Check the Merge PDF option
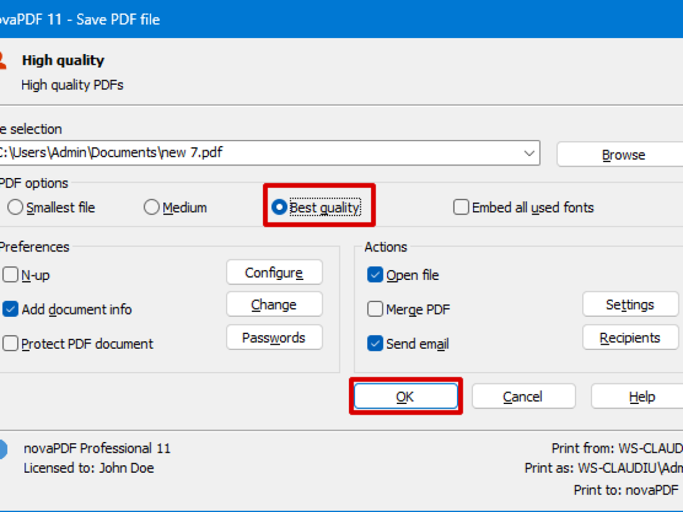This screenshot has width=683, height=512. [x=375, y=309]
